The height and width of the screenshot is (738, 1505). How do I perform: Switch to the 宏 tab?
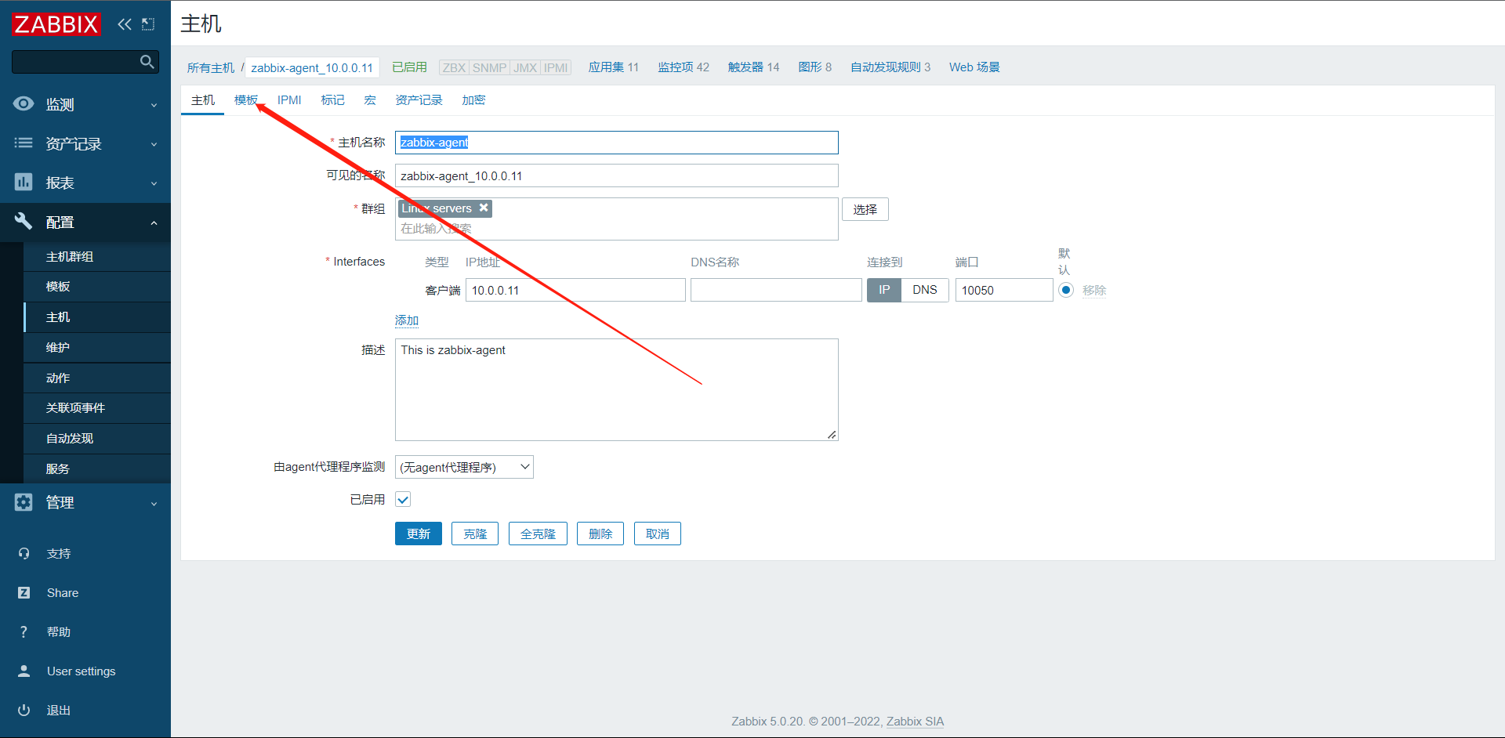pos(370,100)
